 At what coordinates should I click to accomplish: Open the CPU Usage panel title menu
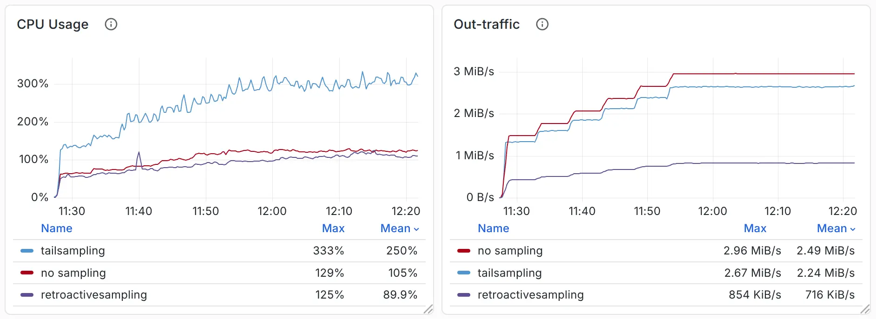[53, 24]
